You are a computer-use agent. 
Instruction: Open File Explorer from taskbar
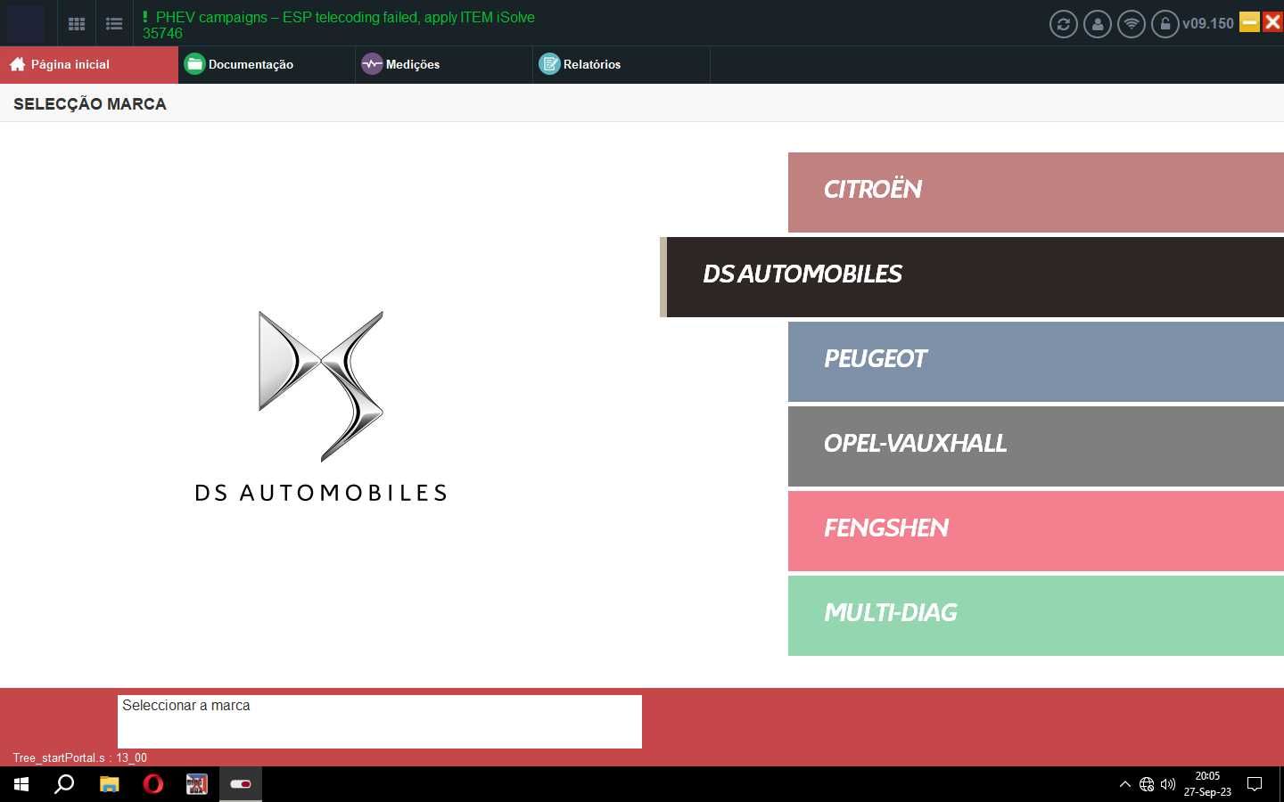pos(109,784)
